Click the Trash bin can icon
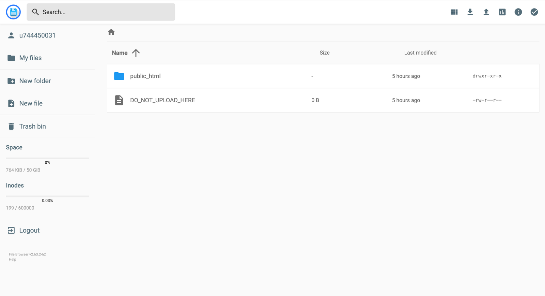545x296 pixels. click(11, 127)
